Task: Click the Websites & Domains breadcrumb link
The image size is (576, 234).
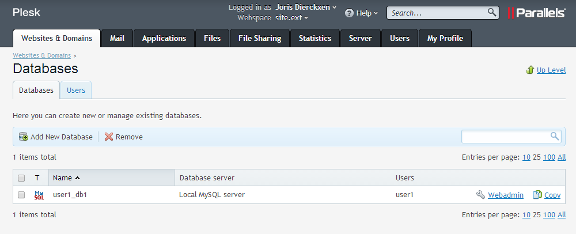Action: pos(41,55)
